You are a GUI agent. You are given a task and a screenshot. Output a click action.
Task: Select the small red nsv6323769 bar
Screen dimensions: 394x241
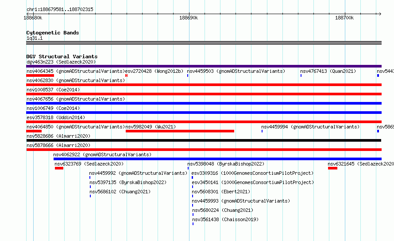(x=59, y=168)
